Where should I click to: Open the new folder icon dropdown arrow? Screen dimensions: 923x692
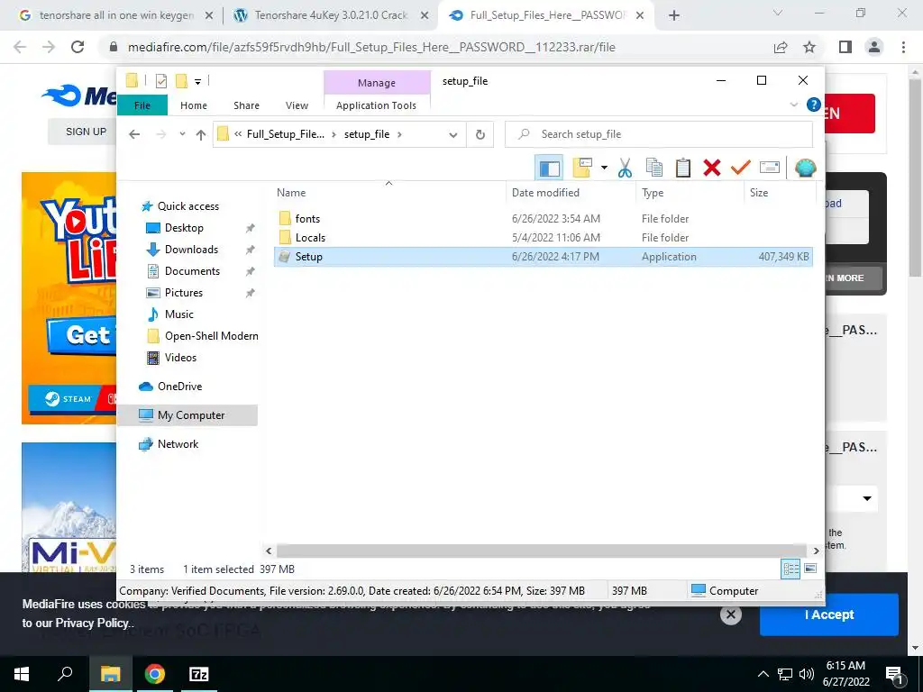coord(604,168)
